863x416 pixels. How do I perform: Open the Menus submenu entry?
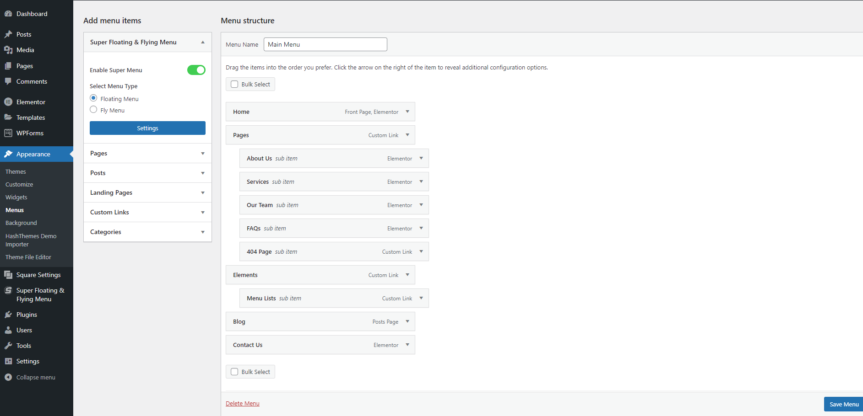[15, 210]
